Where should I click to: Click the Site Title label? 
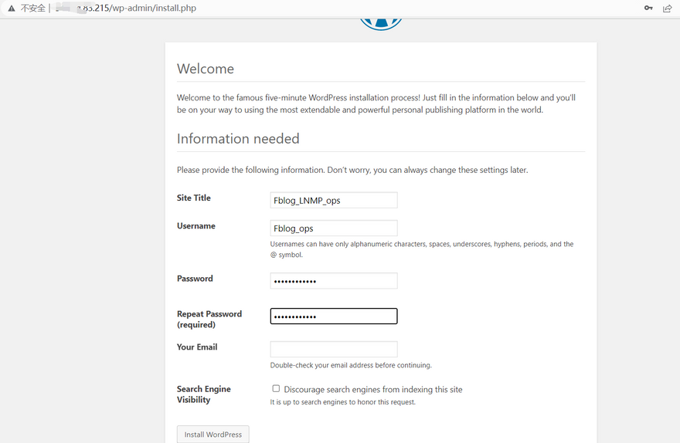point(193,198)
